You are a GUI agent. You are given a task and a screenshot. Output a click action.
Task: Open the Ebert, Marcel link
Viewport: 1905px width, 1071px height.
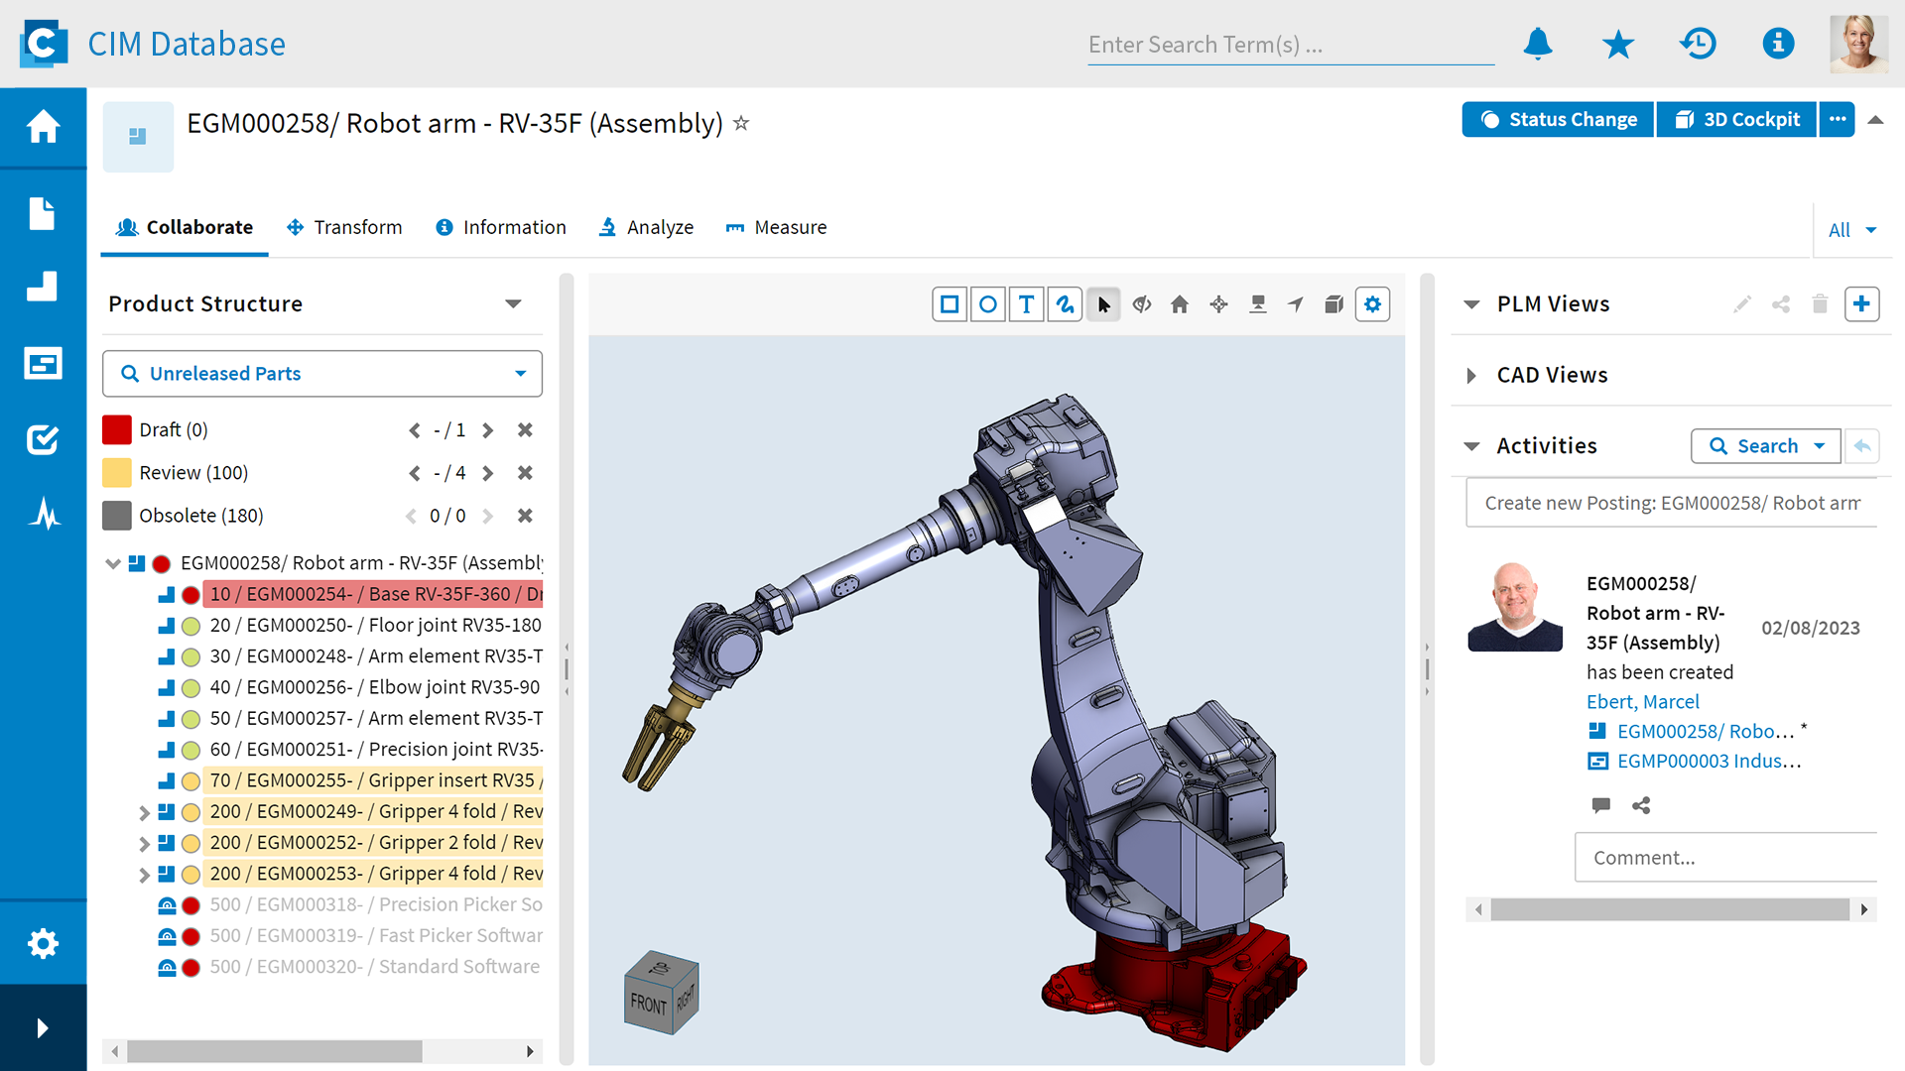[1642, 701]
